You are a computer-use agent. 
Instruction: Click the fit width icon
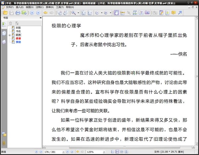(90, 13)
